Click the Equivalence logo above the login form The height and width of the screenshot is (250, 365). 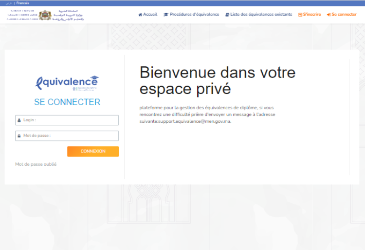[x=67, y=83]
